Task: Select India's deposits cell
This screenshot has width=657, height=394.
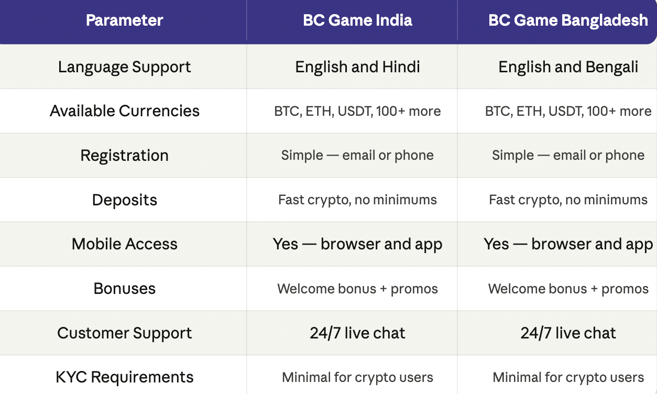Action: point(357,200)
